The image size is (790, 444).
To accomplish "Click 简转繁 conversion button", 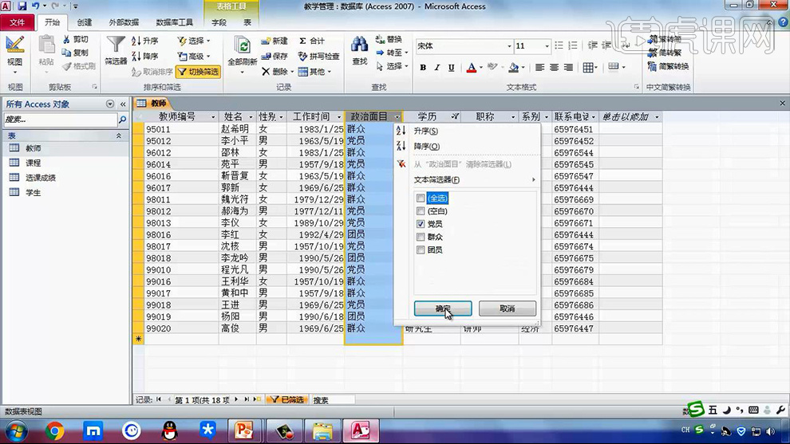I will pyautogui.click(x=665, y=39).
